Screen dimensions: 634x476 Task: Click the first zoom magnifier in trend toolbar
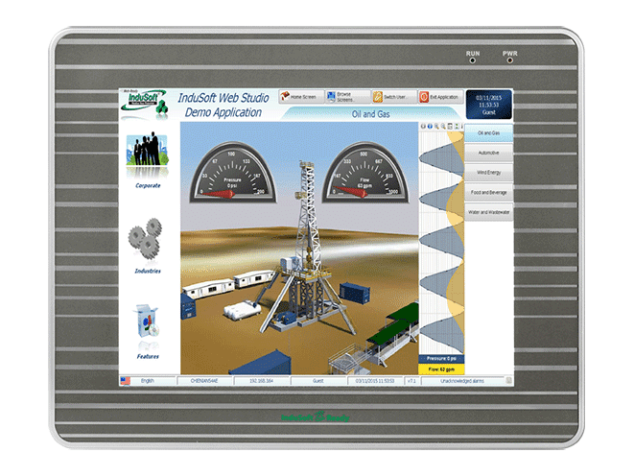coord(436,126)
